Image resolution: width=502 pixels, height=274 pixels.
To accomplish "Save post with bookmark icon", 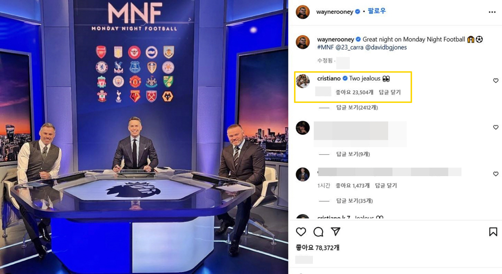I will click(493, 232).
